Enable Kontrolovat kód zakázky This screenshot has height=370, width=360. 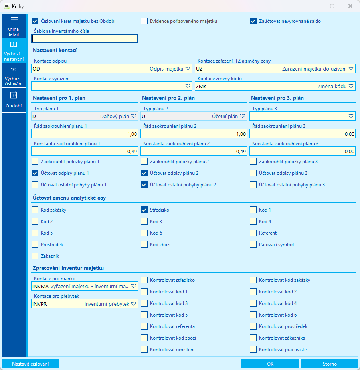[x=253, y=280]
